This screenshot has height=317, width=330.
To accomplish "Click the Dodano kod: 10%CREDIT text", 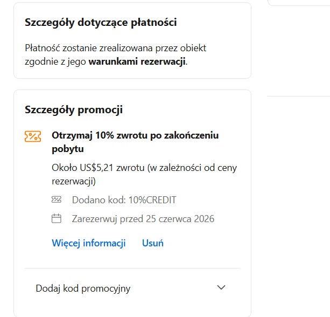I will click(124, 200).
